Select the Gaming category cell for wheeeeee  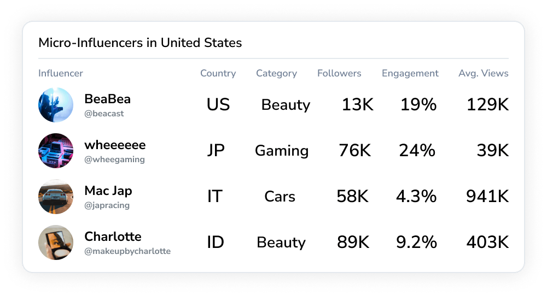[x=282, y=151]
